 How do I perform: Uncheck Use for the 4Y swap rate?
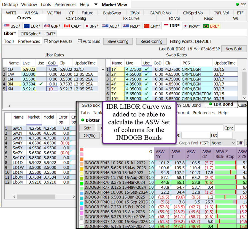point(147,84)
